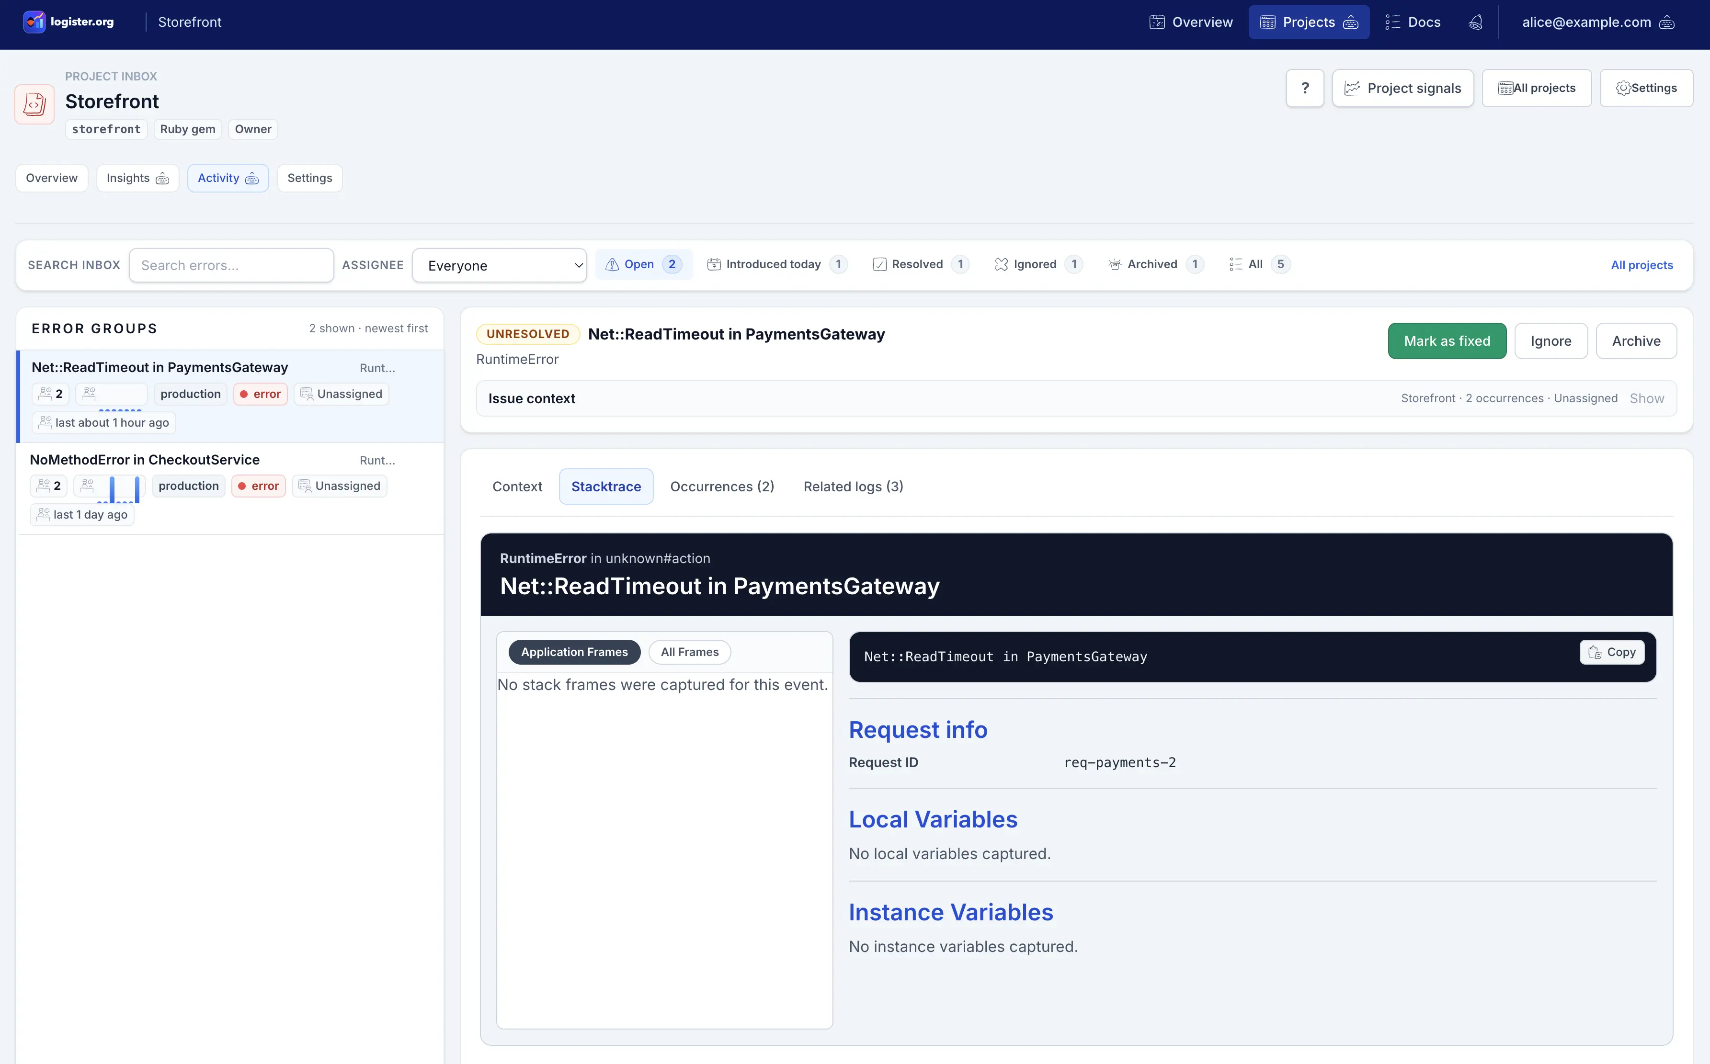Viewport: 1710px width, 1064px height.
Task: Filter inbox by Introduced today
Action: (x=777, y=264)
